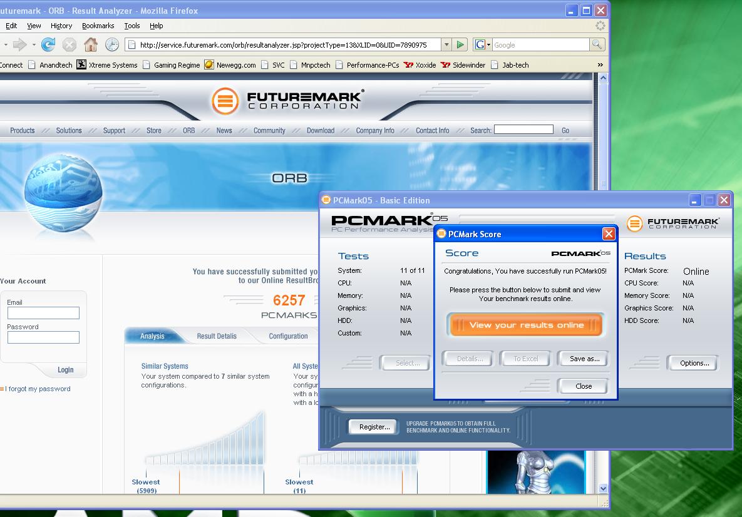This screenshot has height=517, width=742.
Task: Open the Tools menu in Firefox
Action: click(132, 26)
